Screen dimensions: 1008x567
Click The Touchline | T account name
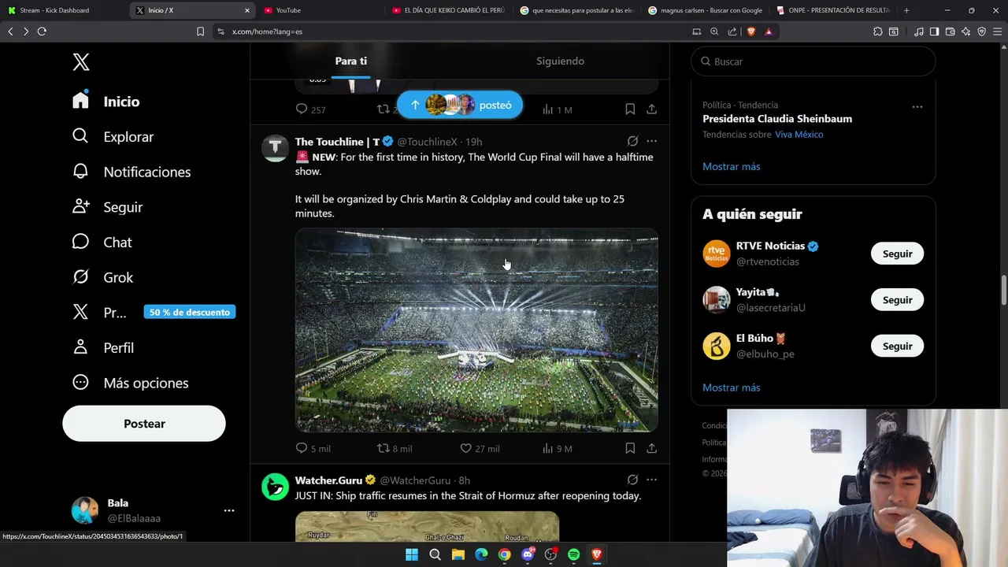(338, 142)
